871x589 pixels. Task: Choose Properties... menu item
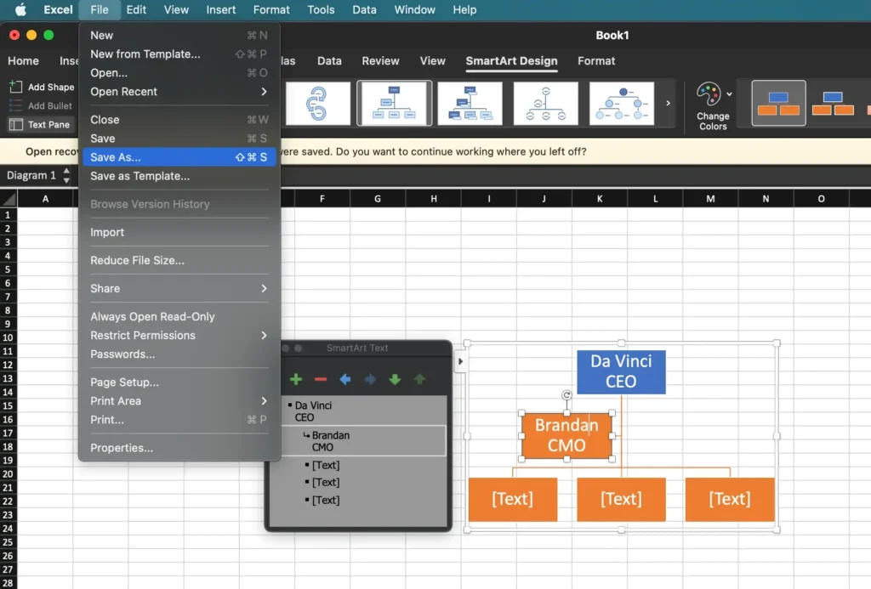pyautogui.click(x=179, y=447)
